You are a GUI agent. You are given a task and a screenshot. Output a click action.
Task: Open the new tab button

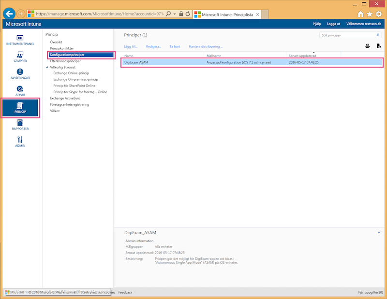coord(265,14)
